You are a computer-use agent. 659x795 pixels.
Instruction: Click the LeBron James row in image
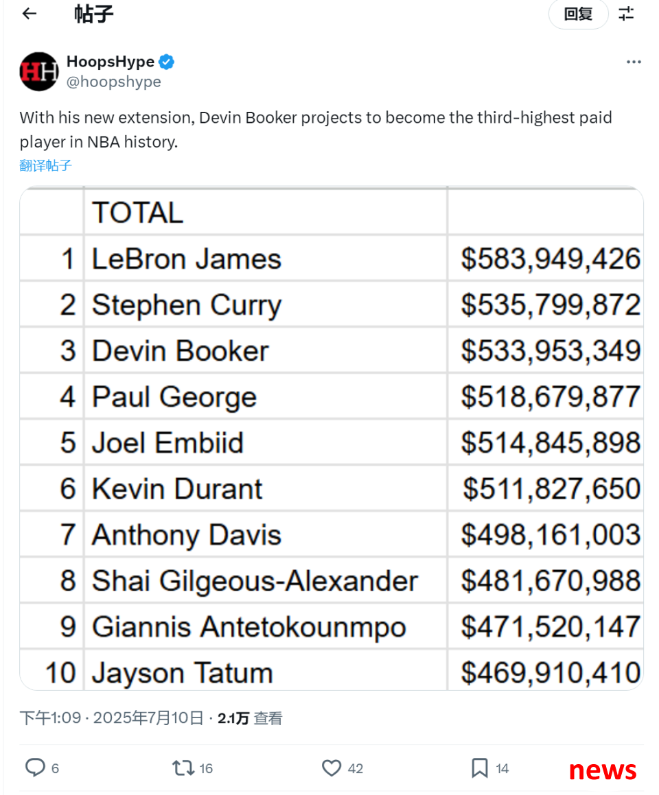(x=332, y=258)
